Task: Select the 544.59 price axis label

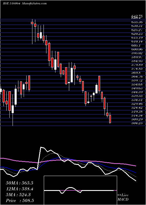Action: pyautogui.click(x=137, y=92)
